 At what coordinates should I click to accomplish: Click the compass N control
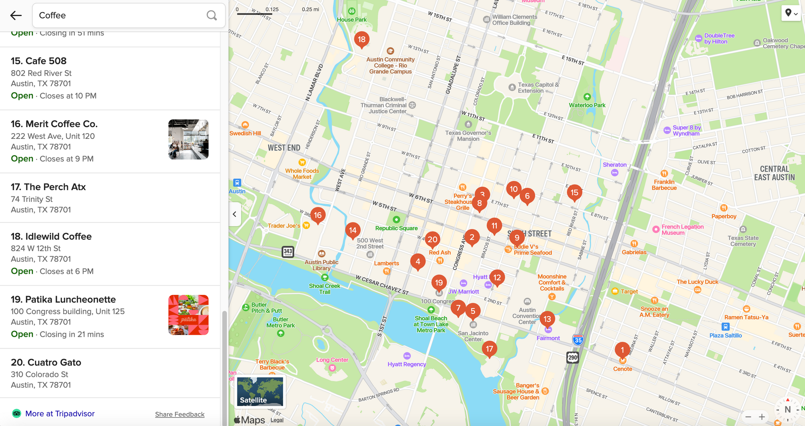coord(788,410)
